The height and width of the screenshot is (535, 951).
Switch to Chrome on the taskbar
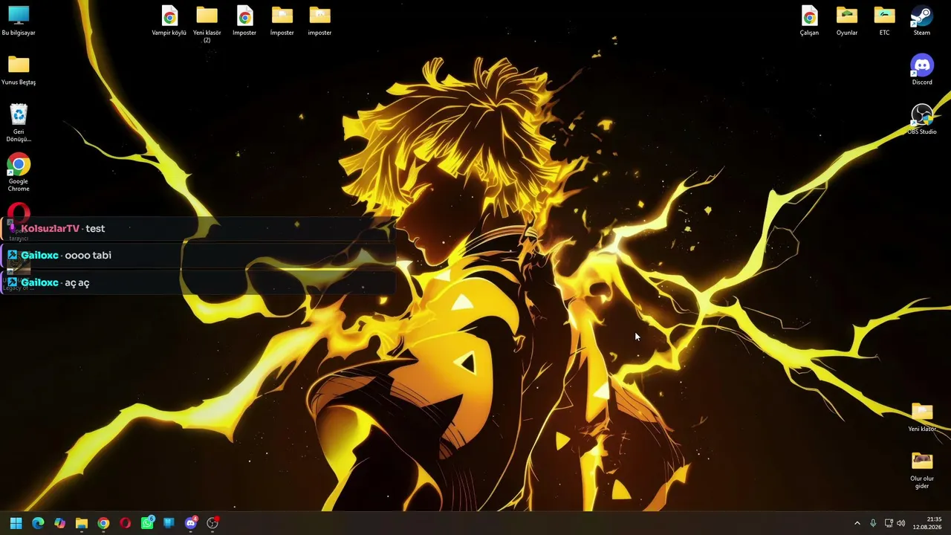coord(103,523)
